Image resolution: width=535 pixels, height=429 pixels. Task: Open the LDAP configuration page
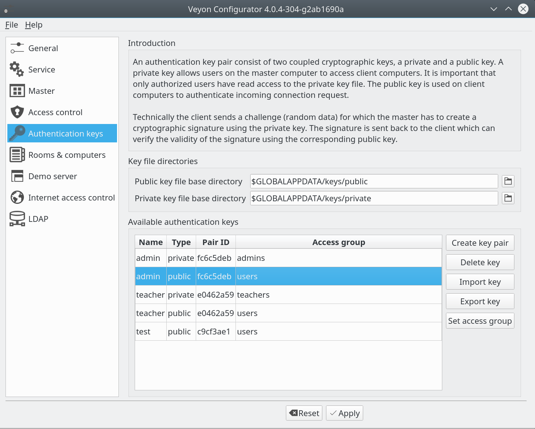[62, 219]
